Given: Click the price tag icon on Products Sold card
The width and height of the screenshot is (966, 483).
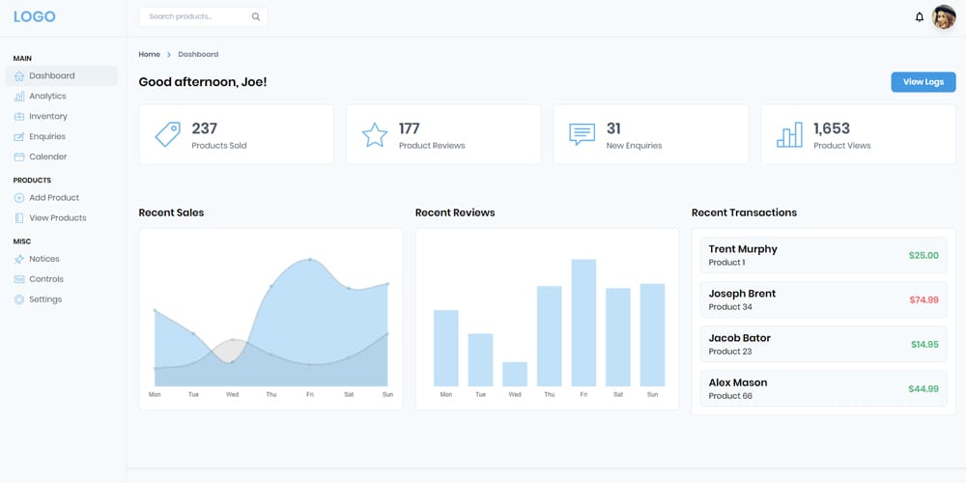Looking at the screenshot, I should [x=167, y=134].
